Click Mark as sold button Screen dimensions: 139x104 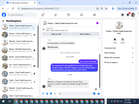(x=56, y=34)
